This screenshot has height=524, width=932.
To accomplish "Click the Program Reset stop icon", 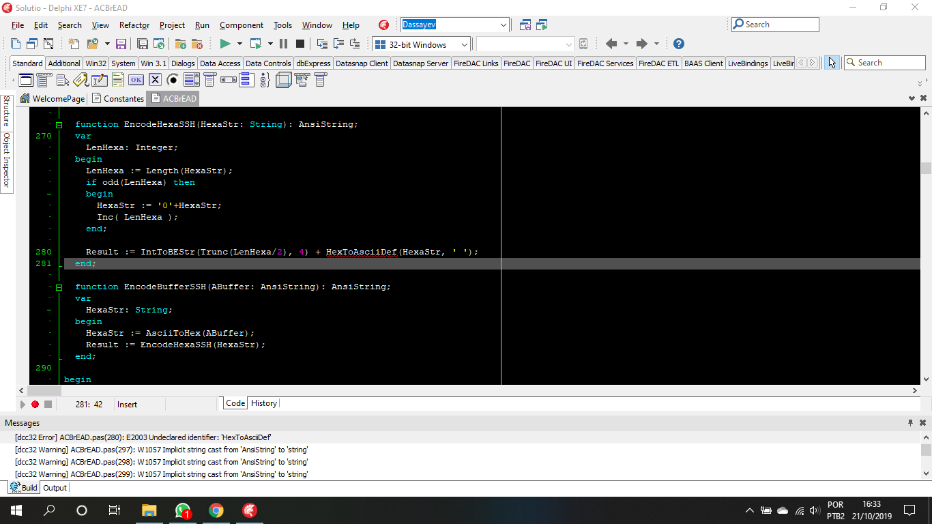I will [300, 44].
